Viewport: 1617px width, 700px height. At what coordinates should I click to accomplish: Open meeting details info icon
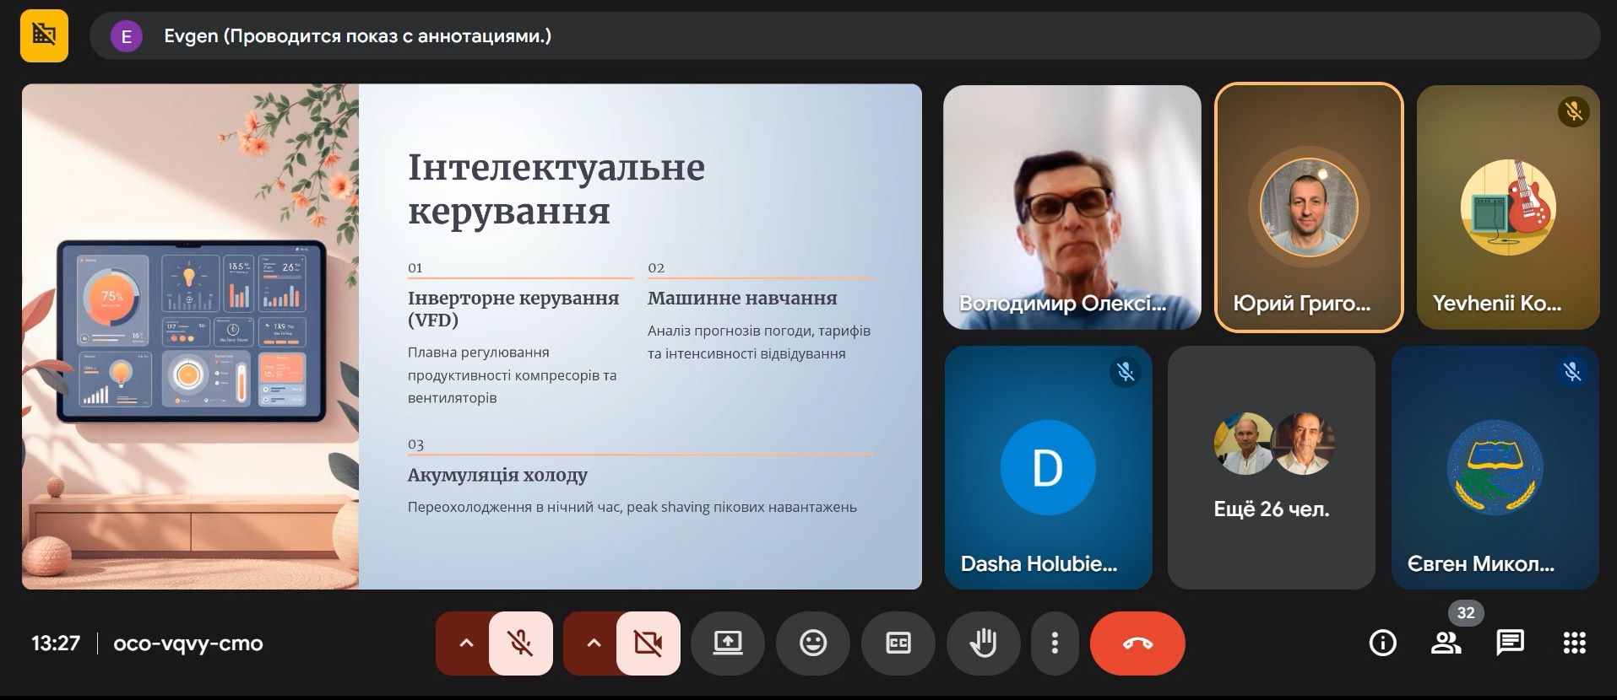coord(1381,643)
